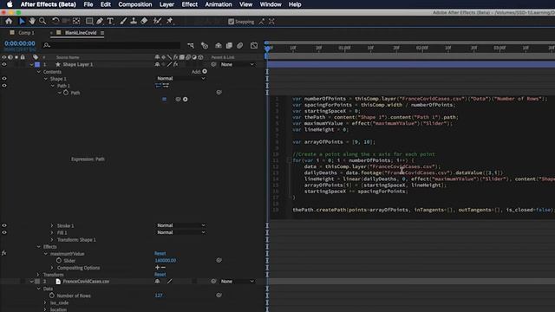Select the Roto Brush tool
This screenshot has height=312, width=555.
click(157, 21)
